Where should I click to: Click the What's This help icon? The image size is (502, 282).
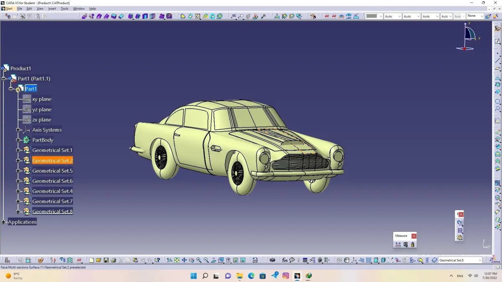coord(157,260)
